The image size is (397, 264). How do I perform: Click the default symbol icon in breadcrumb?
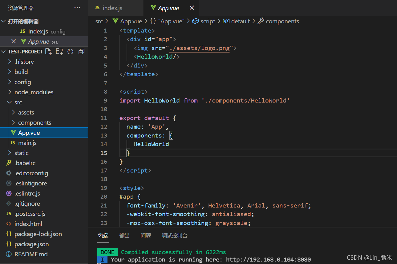click(226, 21)
